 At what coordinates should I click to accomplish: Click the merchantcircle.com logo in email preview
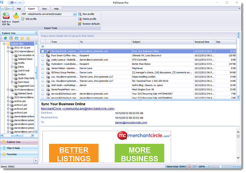coord(144,136)
